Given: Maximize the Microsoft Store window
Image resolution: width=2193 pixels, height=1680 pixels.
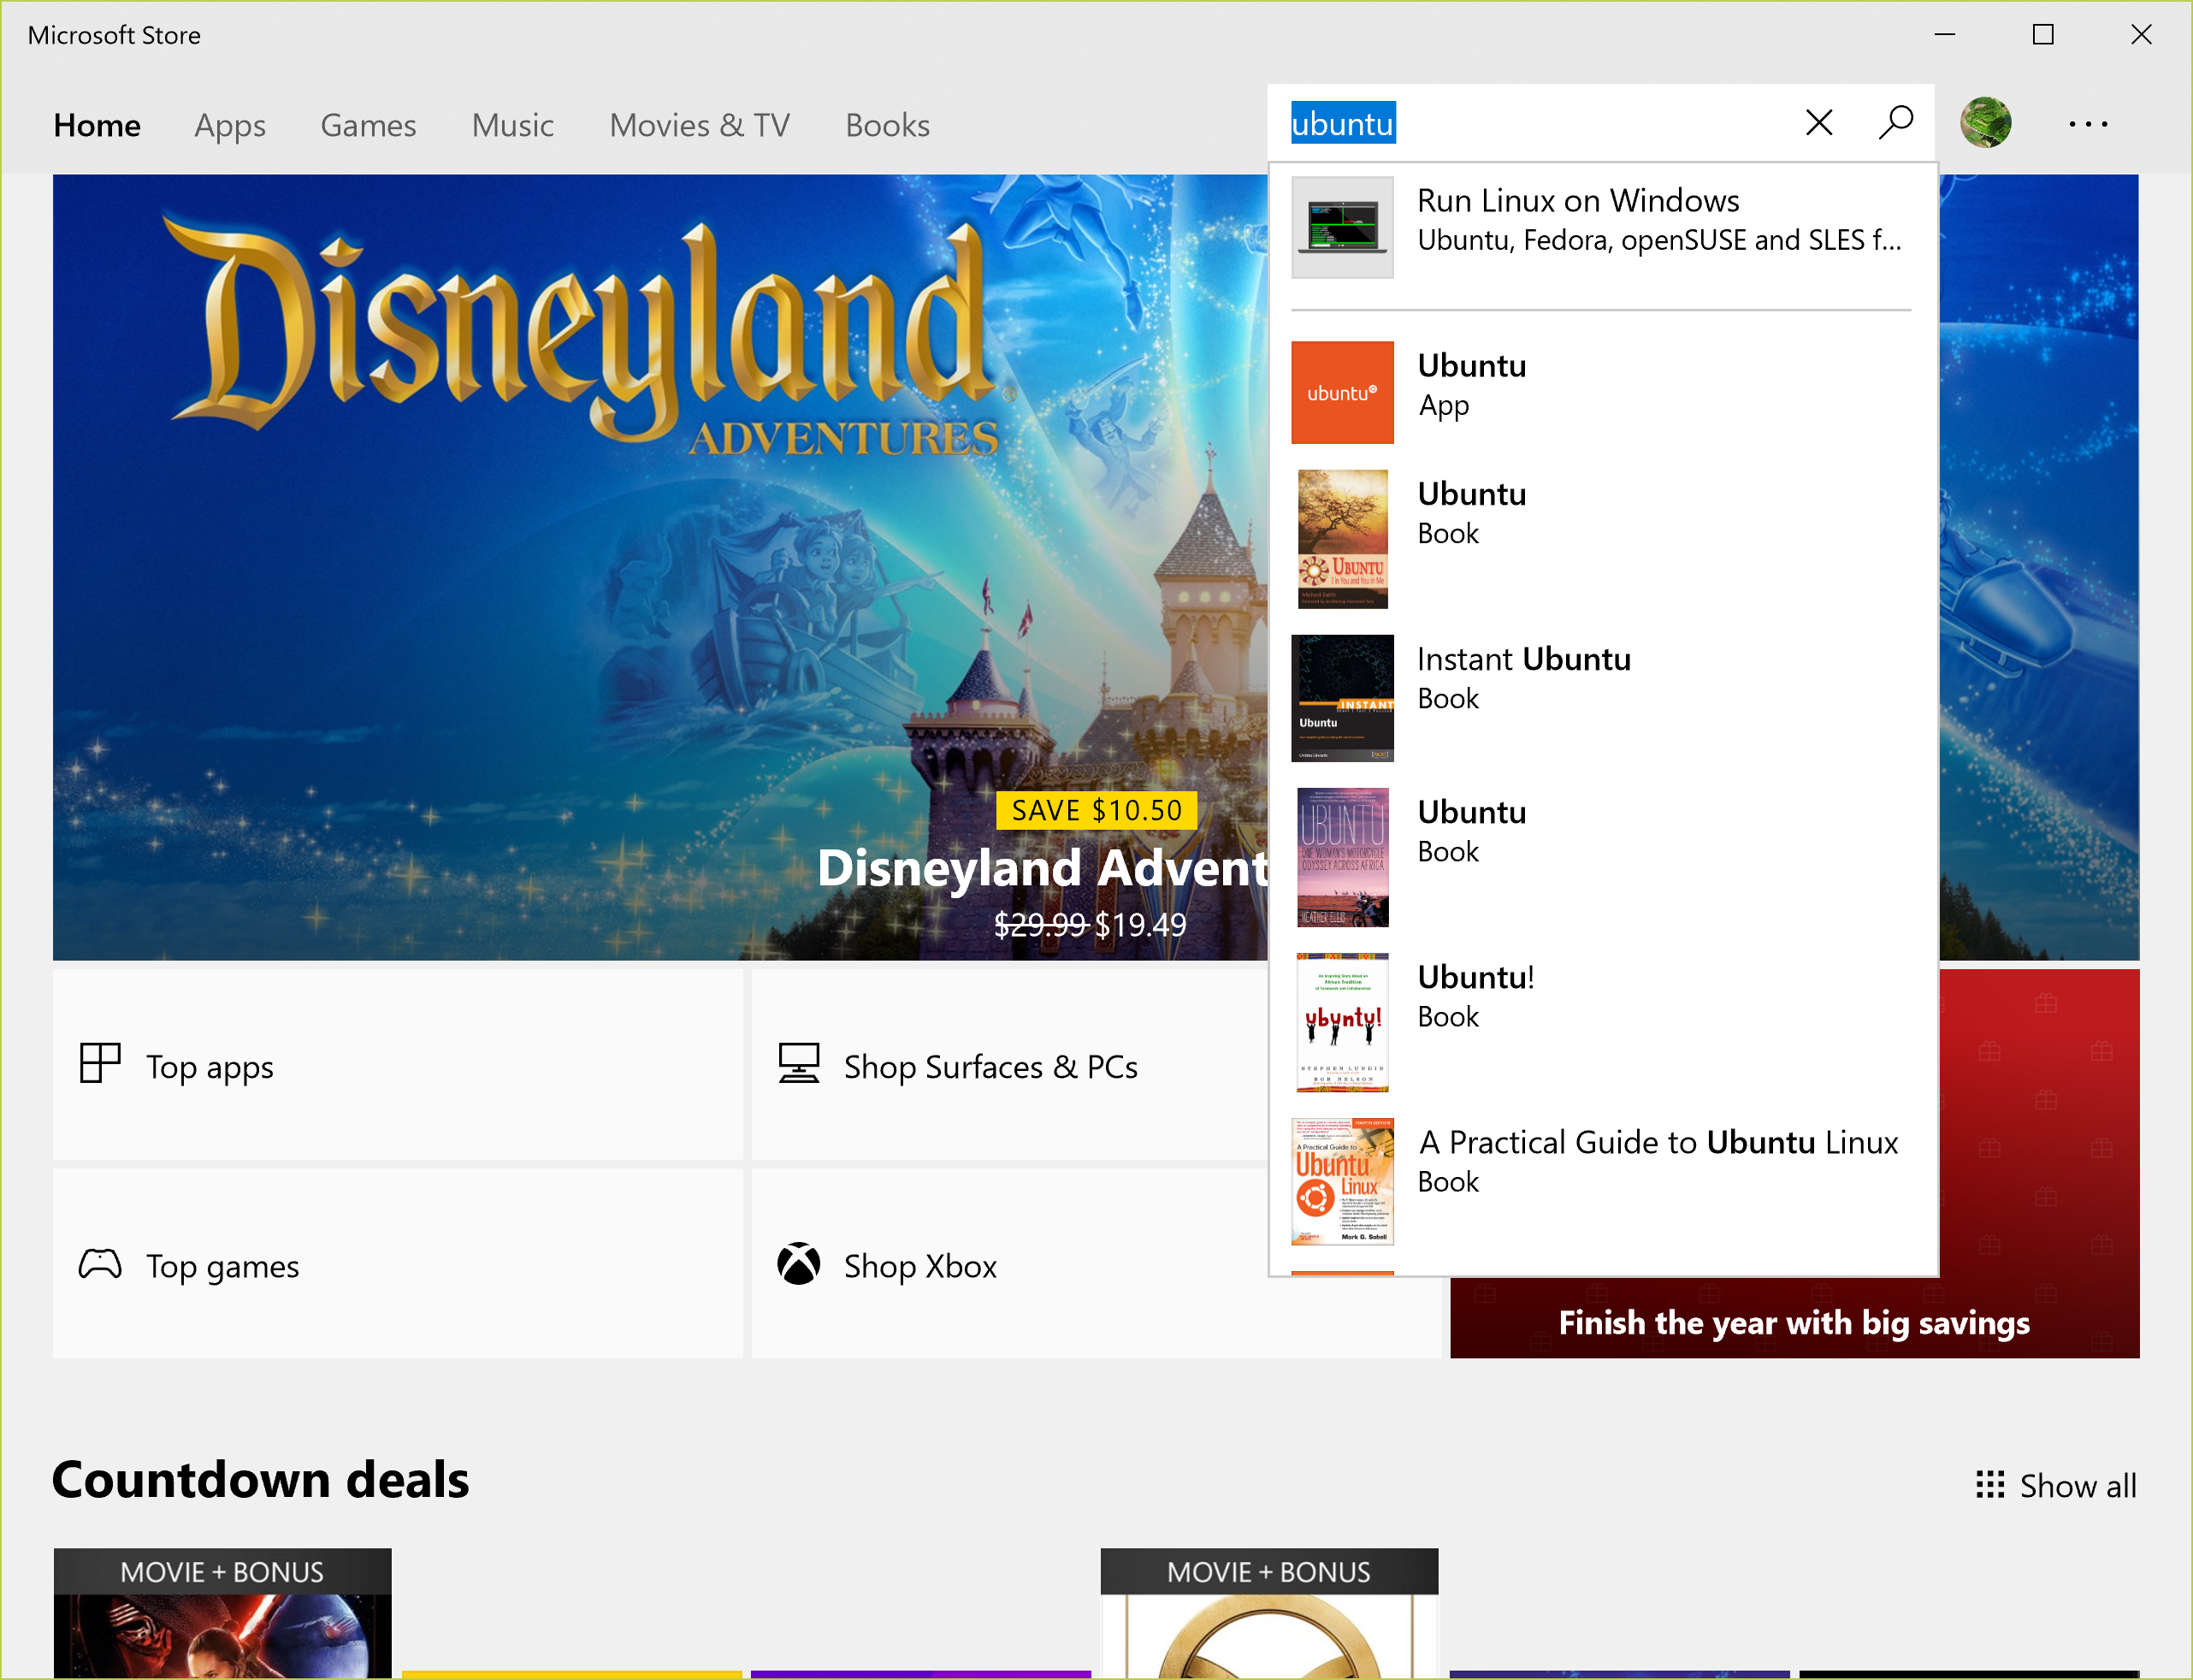Looking at the screenshot, I should 2043,34.
